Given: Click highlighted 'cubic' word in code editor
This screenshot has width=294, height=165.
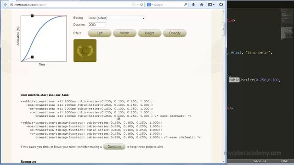Looking at the screenshot, I should 234,80.
